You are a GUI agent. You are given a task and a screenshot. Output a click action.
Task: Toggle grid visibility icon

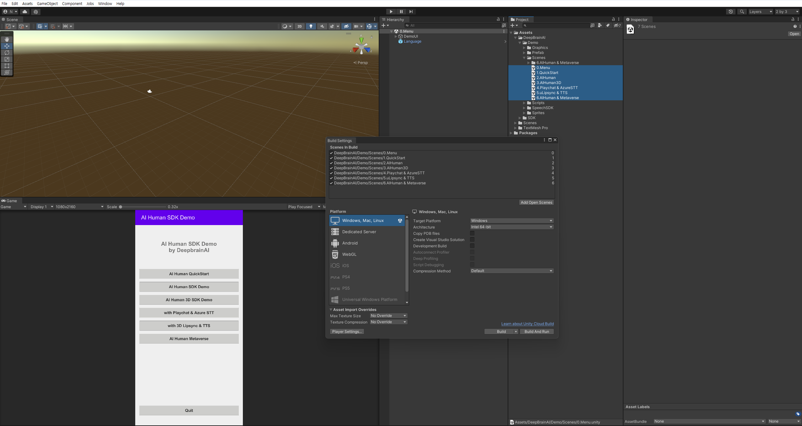tap(40, 26)
